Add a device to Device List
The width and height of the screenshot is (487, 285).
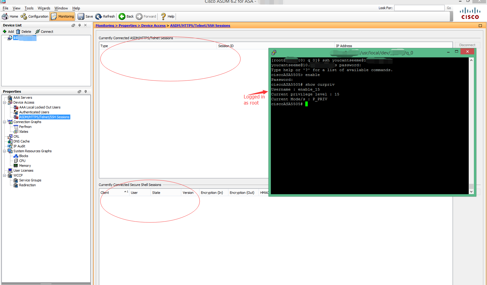click(x=8, y=32)
